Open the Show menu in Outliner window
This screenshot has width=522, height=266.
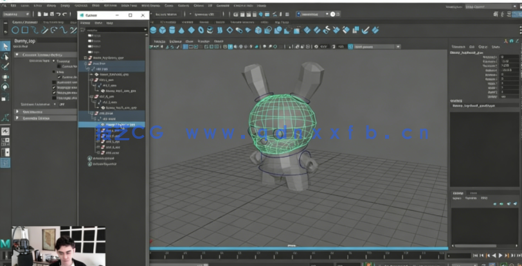[98, 22]
